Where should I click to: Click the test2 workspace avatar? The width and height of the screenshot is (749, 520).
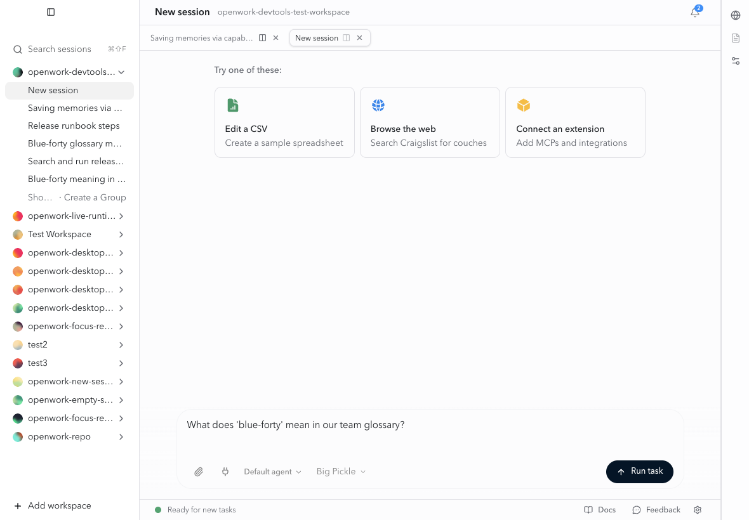pos(18,344)
